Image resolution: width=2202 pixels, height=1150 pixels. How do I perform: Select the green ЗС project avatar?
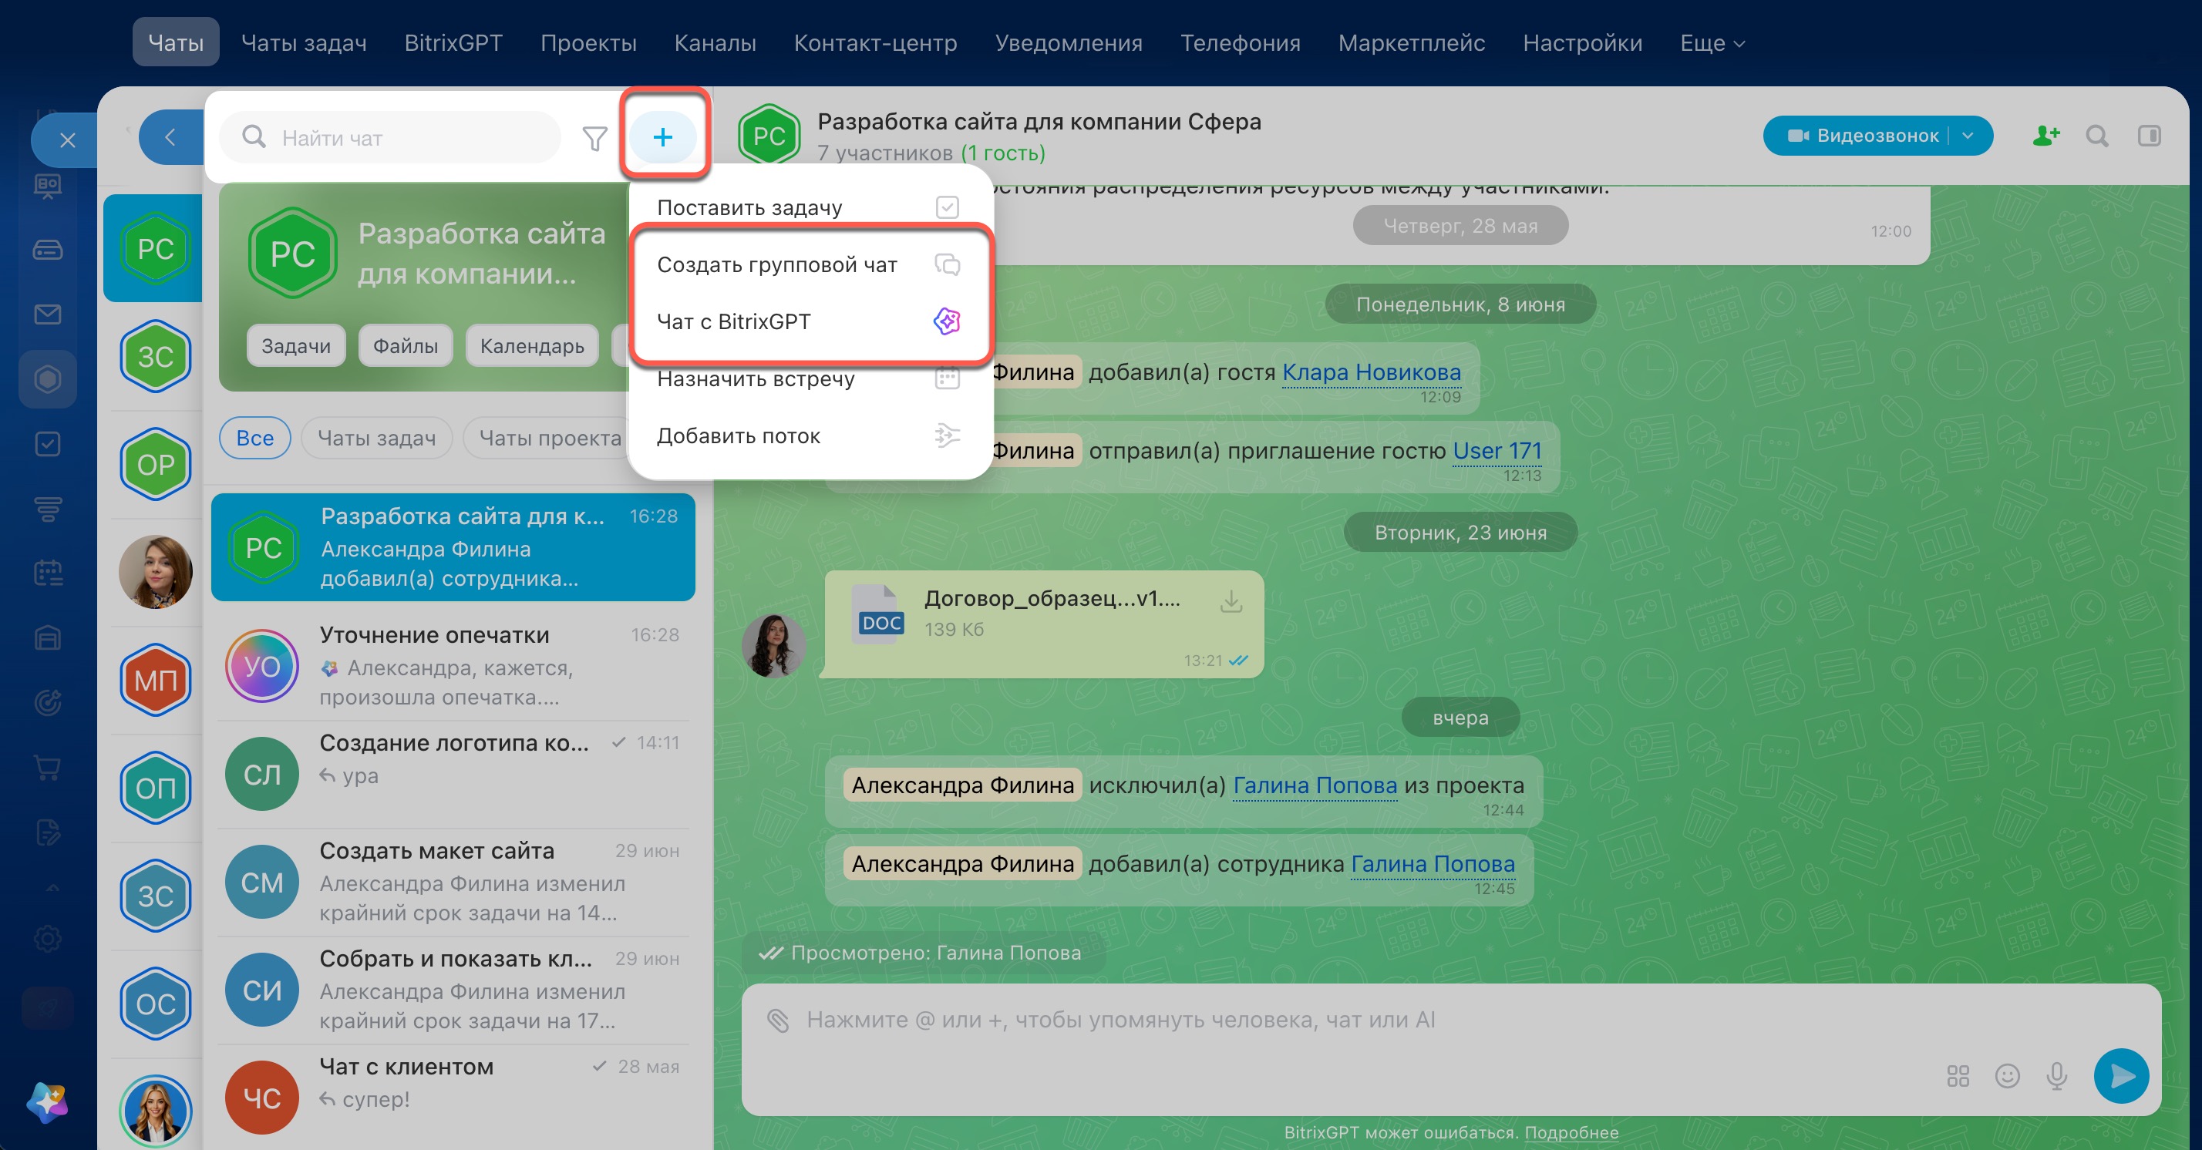click(x=156, y=356)
